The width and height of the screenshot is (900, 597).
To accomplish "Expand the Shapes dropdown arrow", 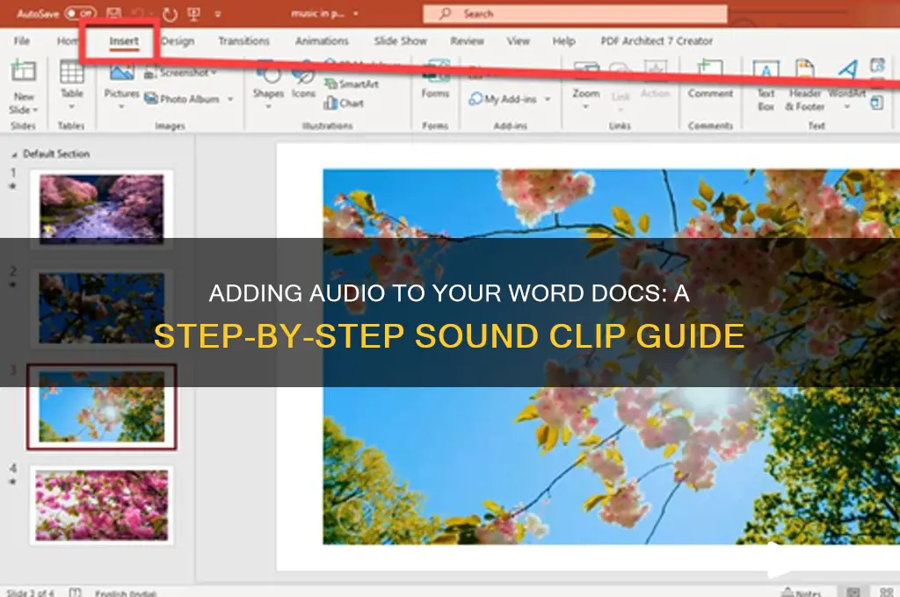I will click(x=268, y=106).
